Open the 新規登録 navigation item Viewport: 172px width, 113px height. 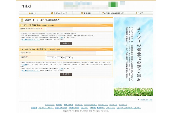(x=86, y=13)
